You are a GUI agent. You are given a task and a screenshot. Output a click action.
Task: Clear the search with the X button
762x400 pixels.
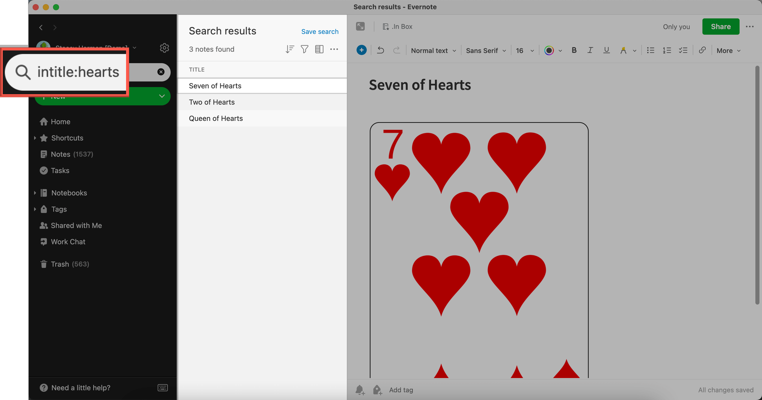[x=161, y=72]
